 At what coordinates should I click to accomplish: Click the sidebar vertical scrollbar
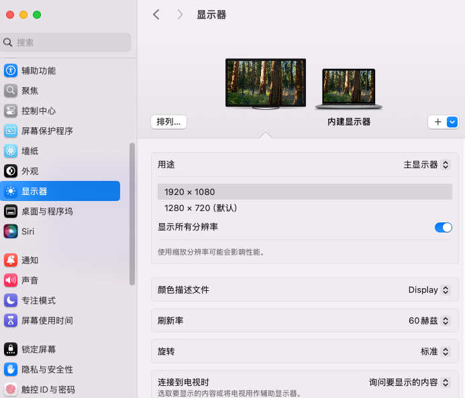[x=132, y=214]
